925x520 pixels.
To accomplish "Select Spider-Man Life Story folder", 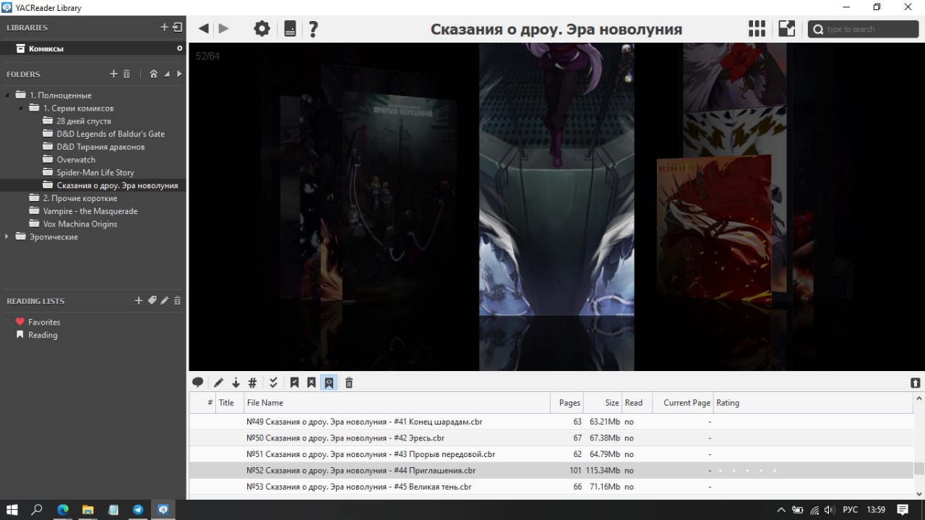I will 95,173.
